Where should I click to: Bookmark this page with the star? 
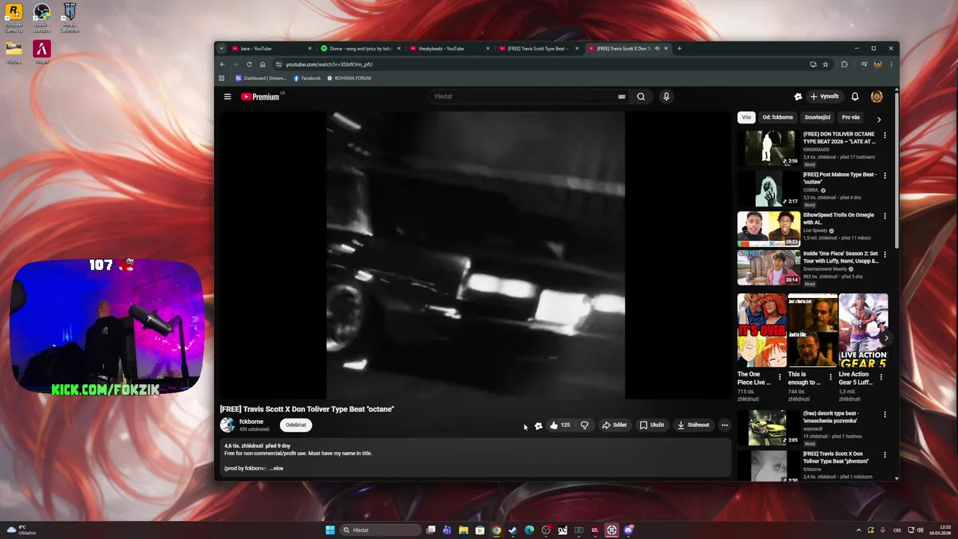(826, 64)
